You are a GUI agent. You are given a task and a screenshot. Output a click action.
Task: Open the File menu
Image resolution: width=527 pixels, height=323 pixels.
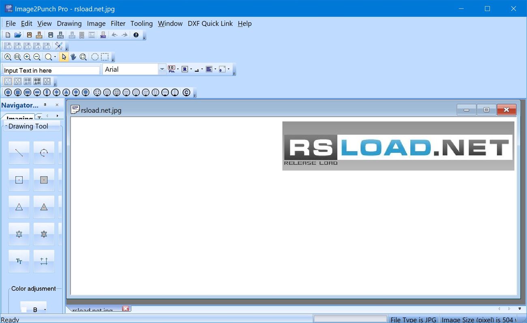(x=11, y=24)
